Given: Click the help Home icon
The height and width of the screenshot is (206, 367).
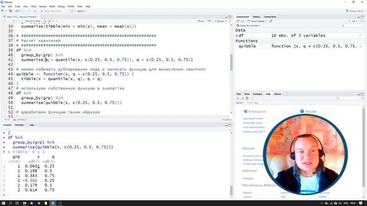Looking at the screenshot, I should (247, 98).
